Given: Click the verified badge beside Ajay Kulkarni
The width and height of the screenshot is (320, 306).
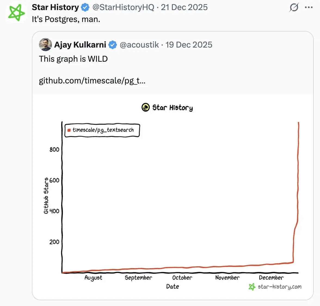Looking at the screenshot, I should (x=112, y=45).
